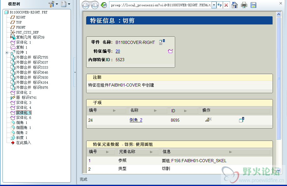Refresh the embedded browser page
Viewport: 287px width, 186px height.
coord(104,5)
